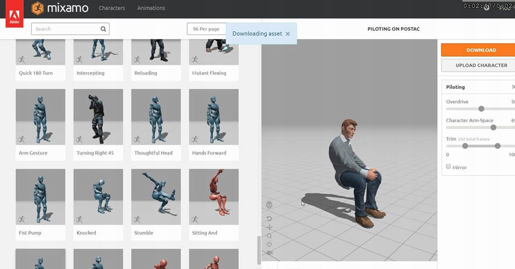Select the Sitting And animation thumbnail
The height and width of the screenshot is (269, 515).
214,197
